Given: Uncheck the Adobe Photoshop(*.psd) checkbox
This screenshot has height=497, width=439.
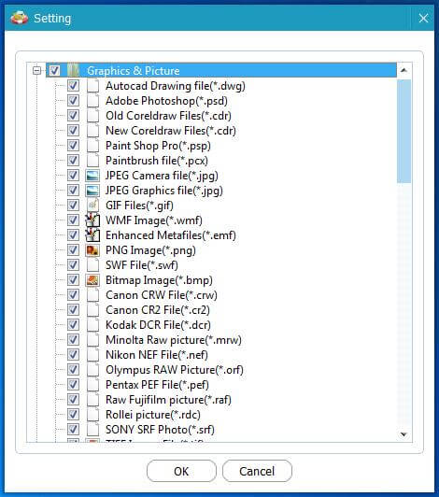Looking at the screenshot, I should click(x=73, y=100).
